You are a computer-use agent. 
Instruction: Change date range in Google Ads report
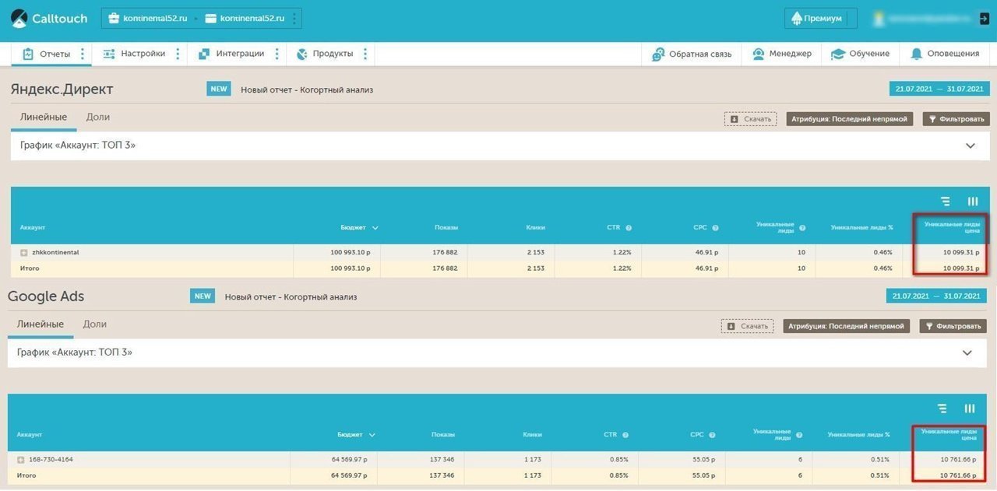(x=935, y=296)
